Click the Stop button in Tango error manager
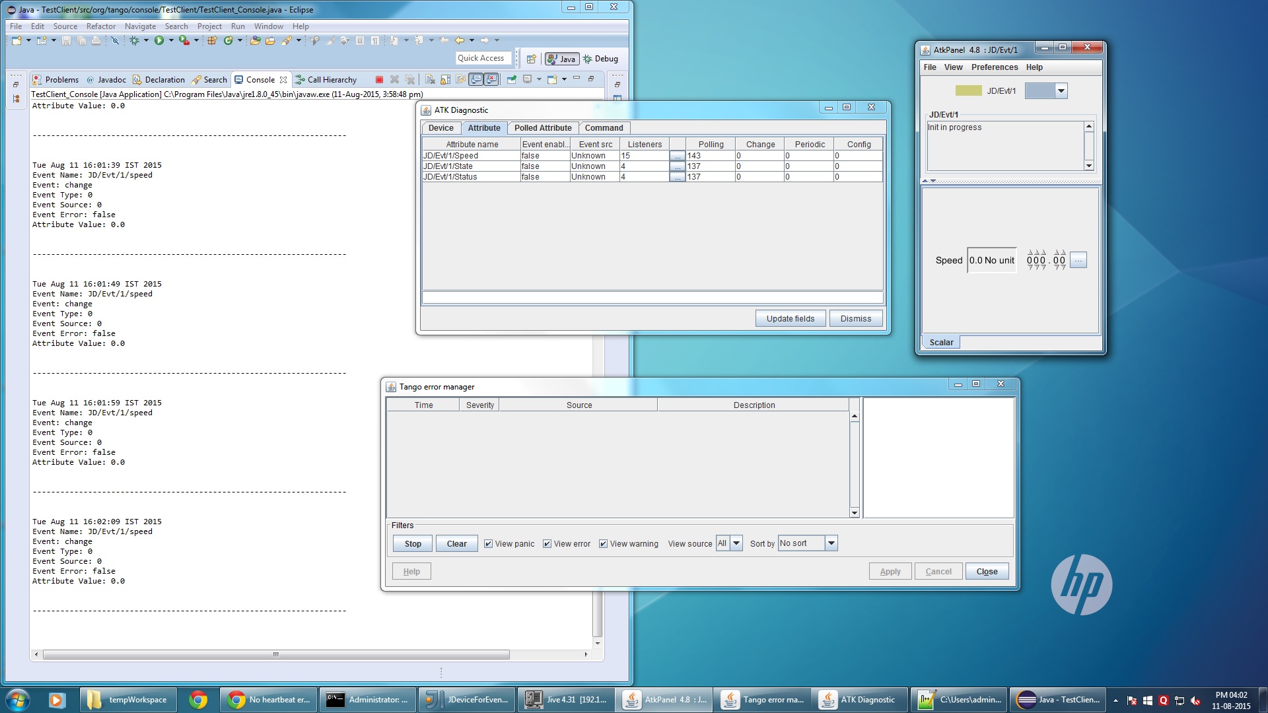The width and height of the screenshot is (1268, 713). coord(413,544)
